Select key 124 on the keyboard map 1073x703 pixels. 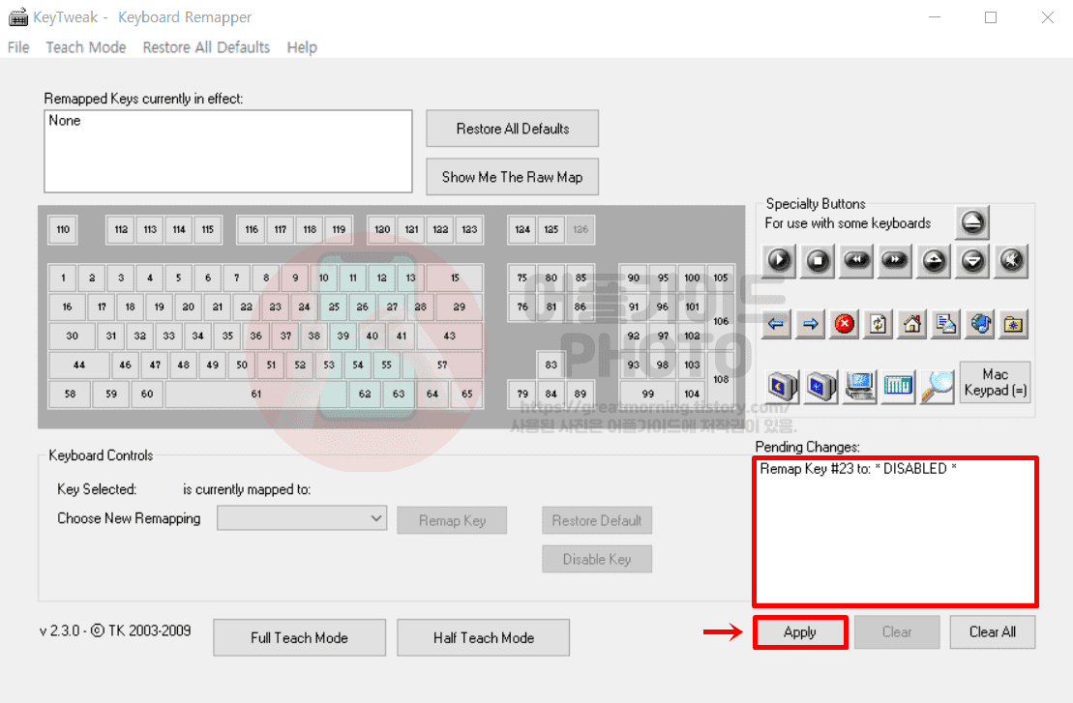[x=522, y=230]
